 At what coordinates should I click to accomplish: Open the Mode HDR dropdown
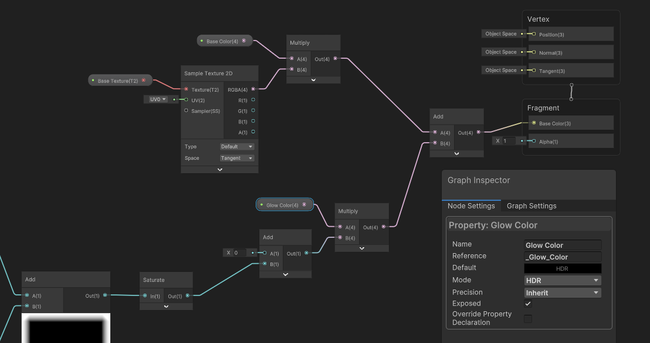[562, 280]
